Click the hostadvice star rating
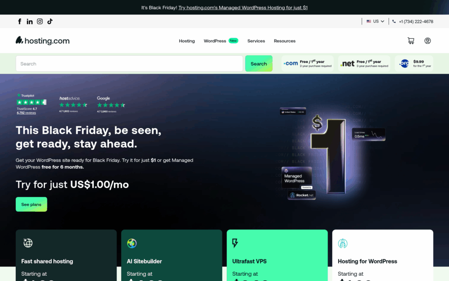Screen dimensions: 449x281 [73, 105]
